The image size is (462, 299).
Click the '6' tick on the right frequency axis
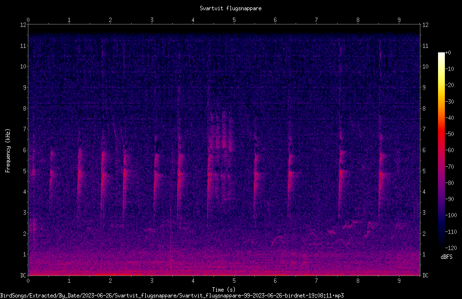pos(424,150)
